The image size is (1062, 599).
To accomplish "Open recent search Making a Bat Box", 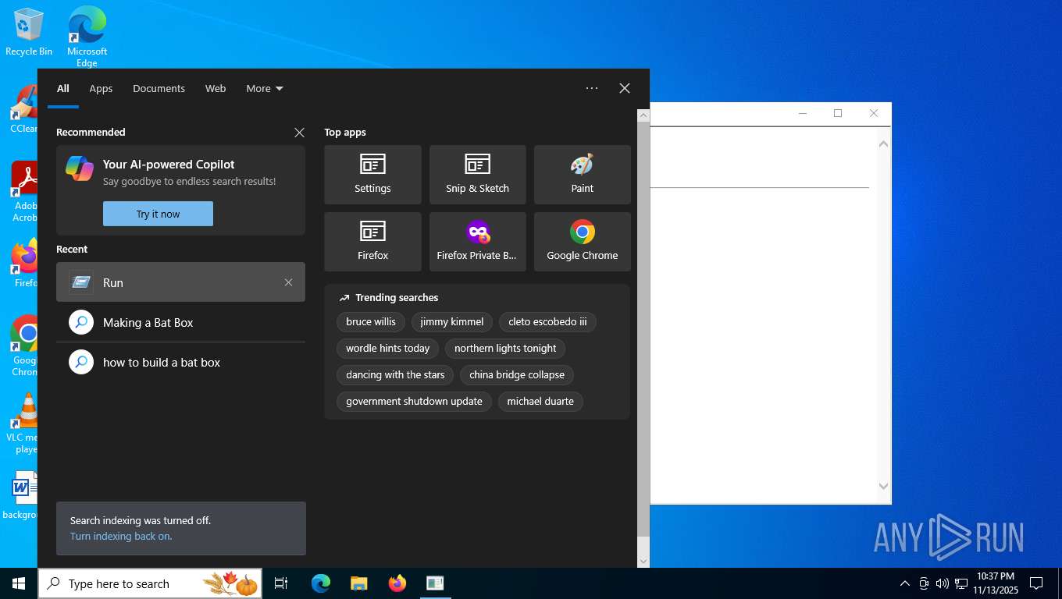I will click(x=180, y=322).
